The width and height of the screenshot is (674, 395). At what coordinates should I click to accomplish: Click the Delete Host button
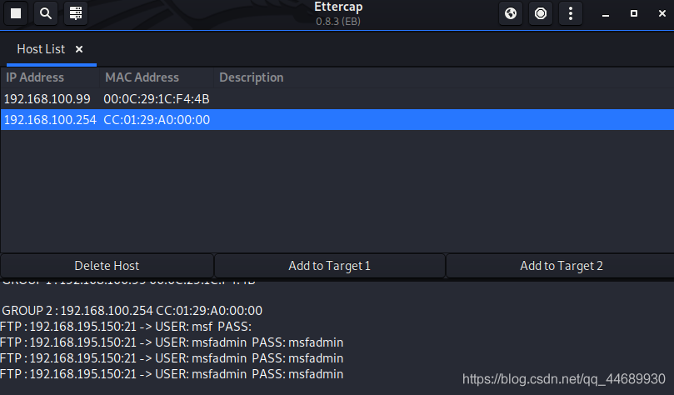click(107, 266)
